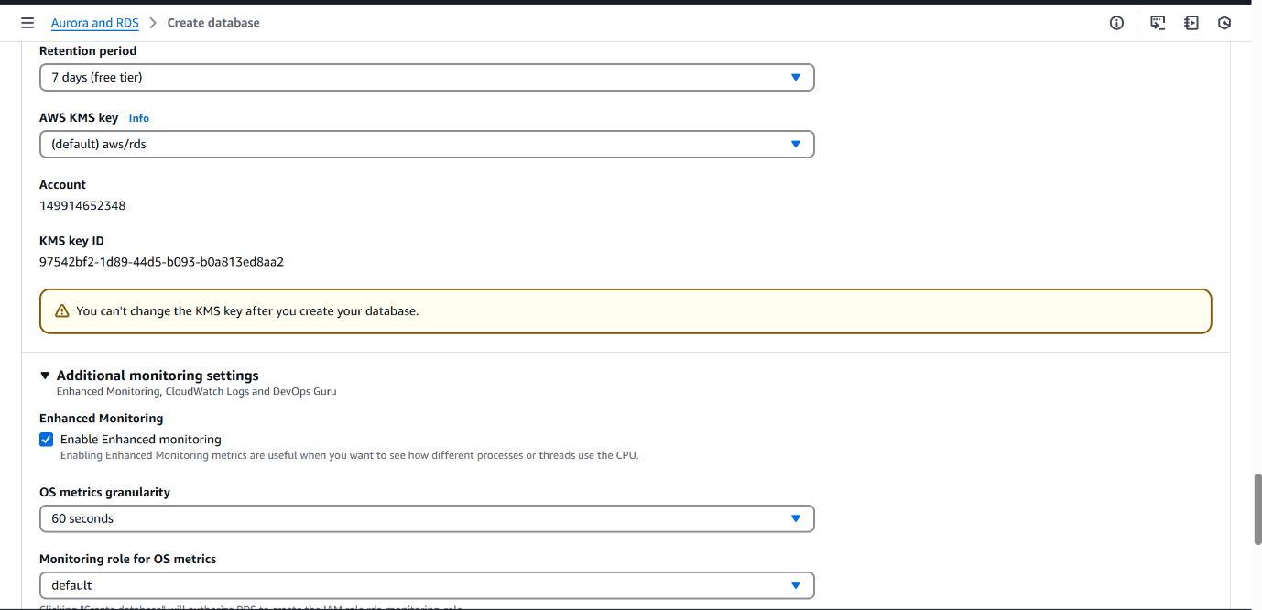This screenshot has height=610, width=1262.
Task: Click the page vertical scrollbar thumb
Action: (1257, 509)
